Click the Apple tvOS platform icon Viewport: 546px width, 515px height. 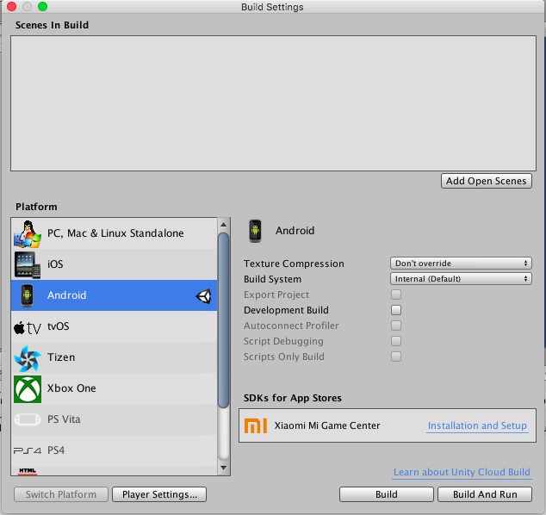[x=28, y=327]
